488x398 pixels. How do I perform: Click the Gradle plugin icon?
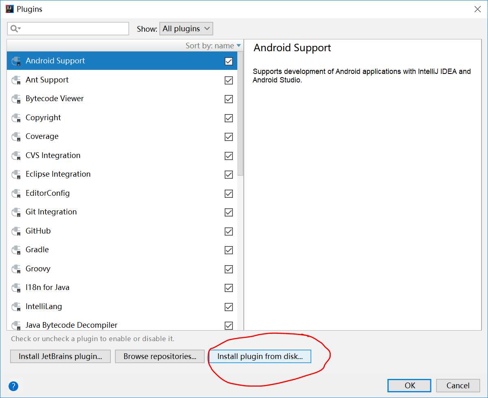point(16,250)
